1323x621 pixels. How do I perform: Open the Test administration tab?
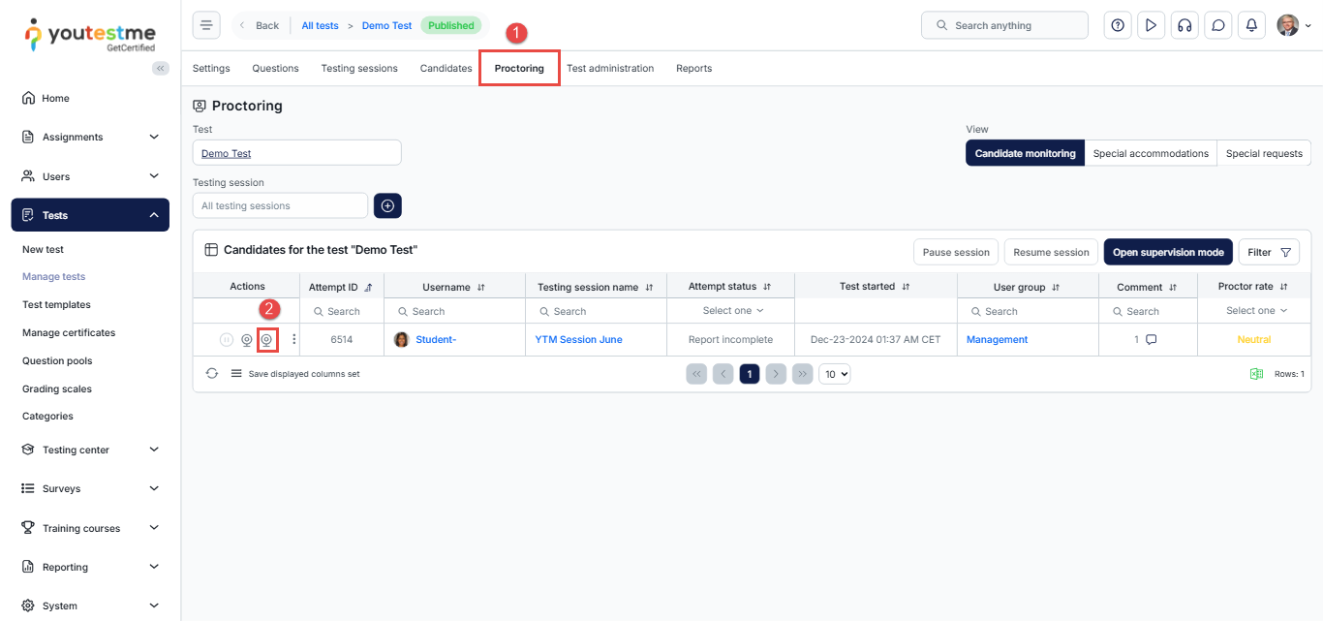[610, 69]
